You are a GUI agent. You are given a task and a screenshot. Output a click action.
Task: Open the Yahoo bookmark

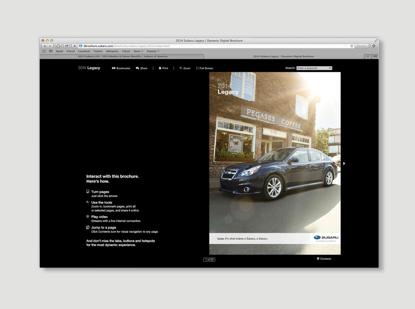(126, 51)
